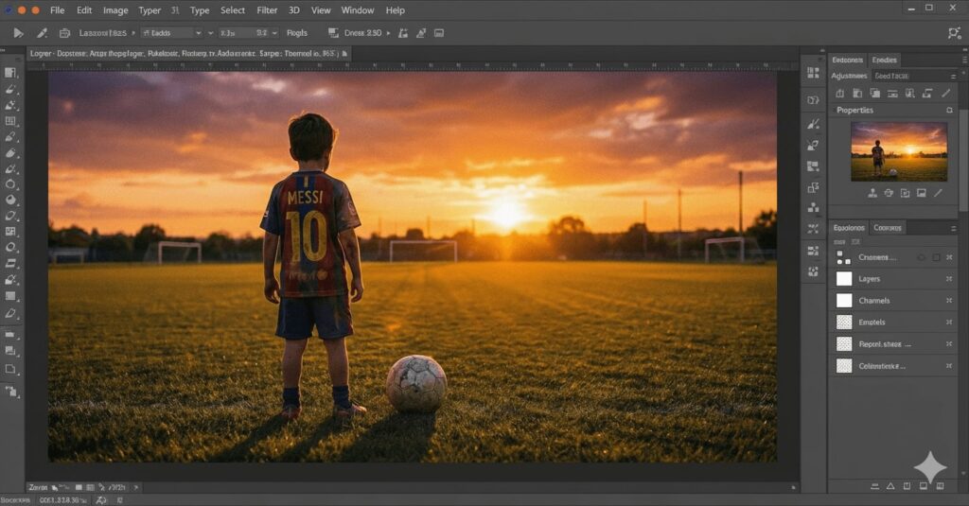Switch to the Epedies tab
969x506 pixels.
885,60
